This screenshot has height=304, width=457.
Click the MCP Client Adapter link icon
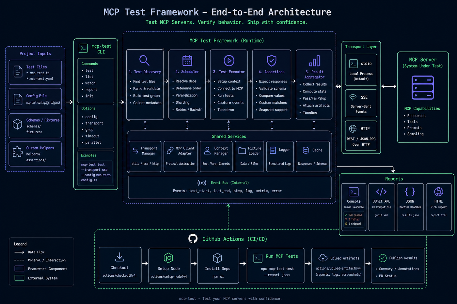pyautogui.click(x=170, y=150)
